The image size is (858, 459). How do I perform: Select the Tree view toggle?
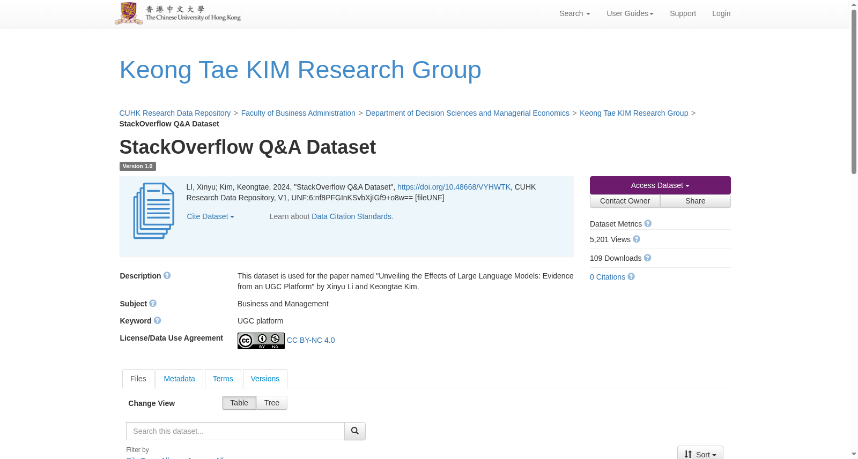coord(272,403)
